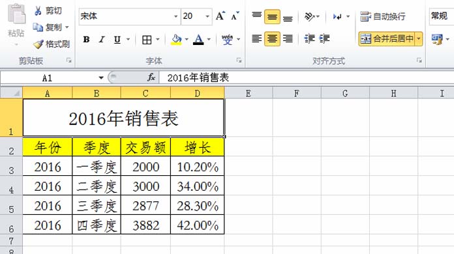Viewport: 454px width, 254px height.
Task: Apply cell borders icon
Action: pos(147,40)
